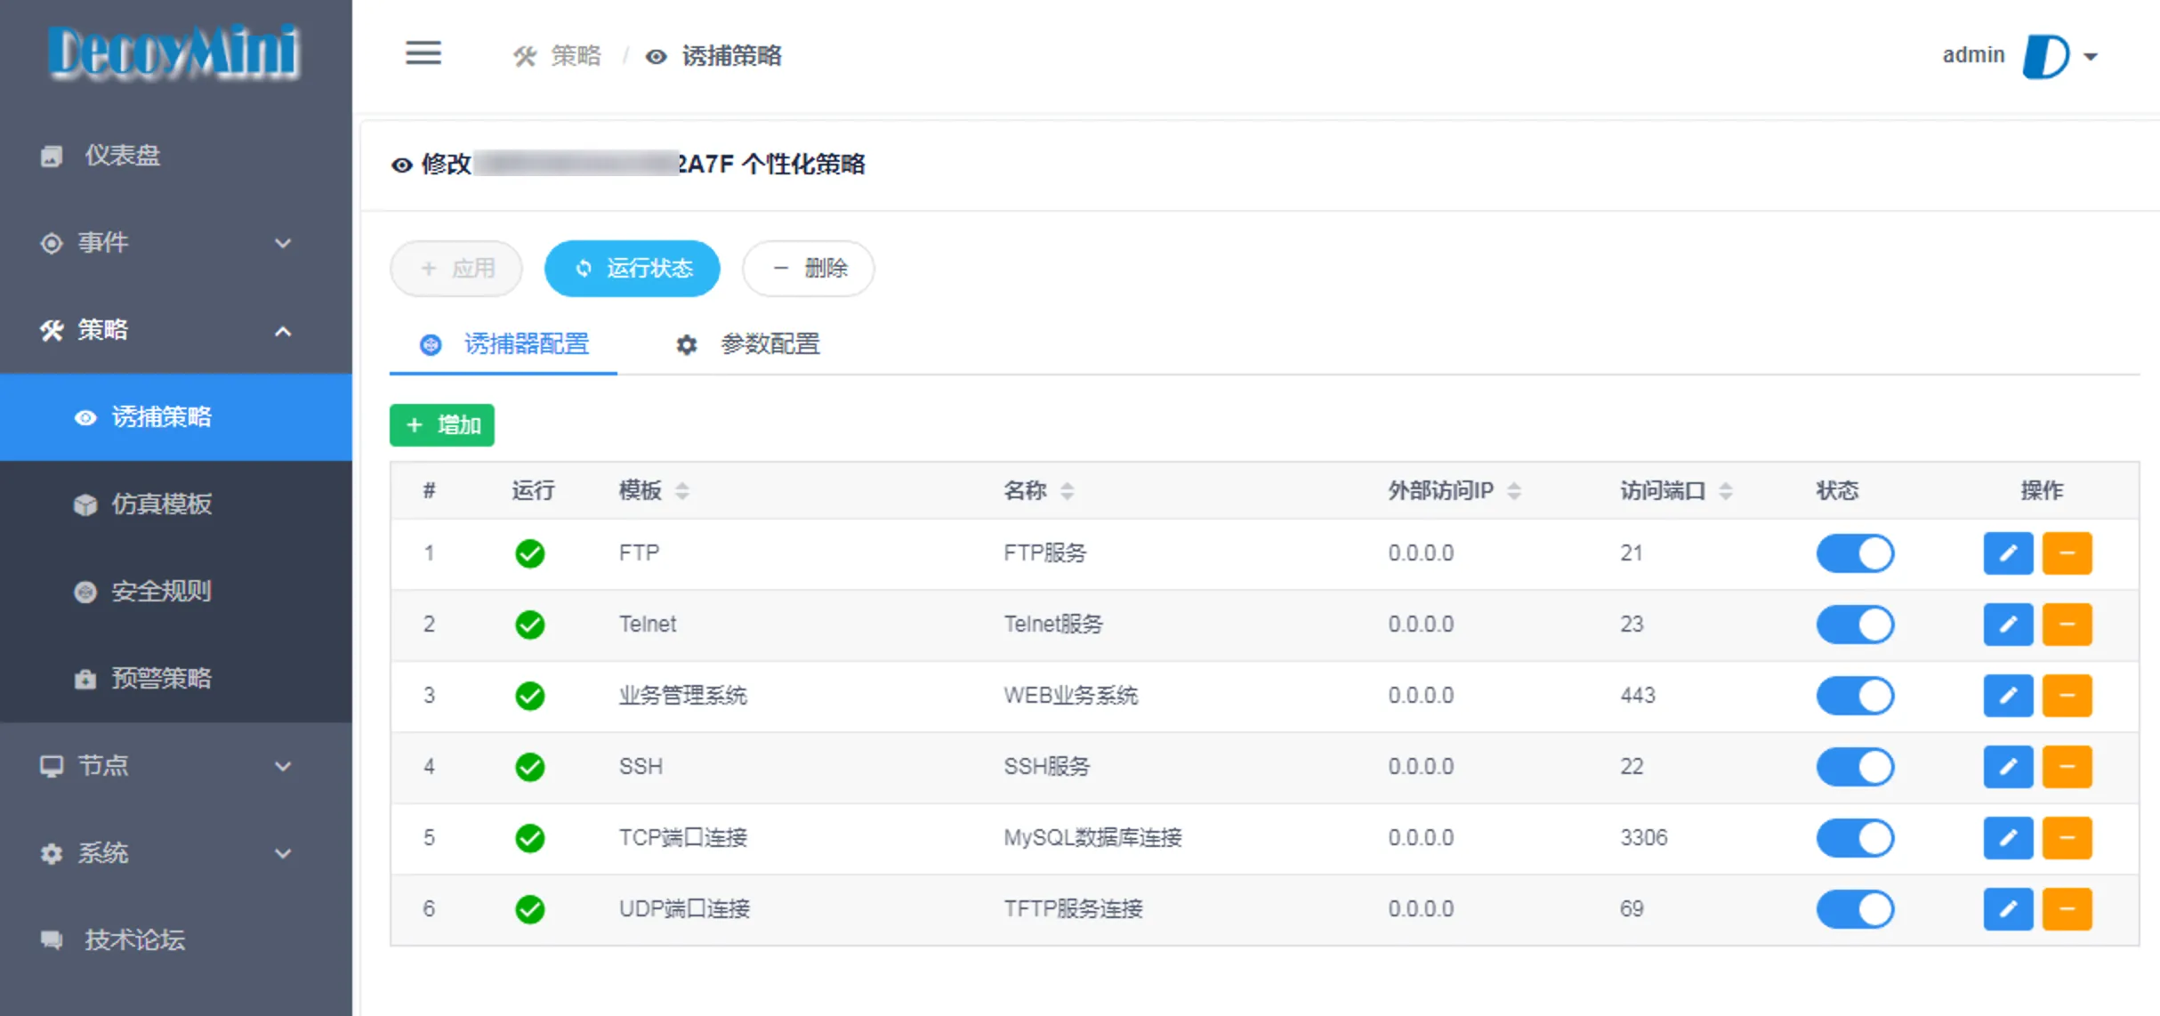The width and height of the screenshot is (2160, 1016).
Task: Toggle status switch for FTP row
Action: tap(1856, 553)
